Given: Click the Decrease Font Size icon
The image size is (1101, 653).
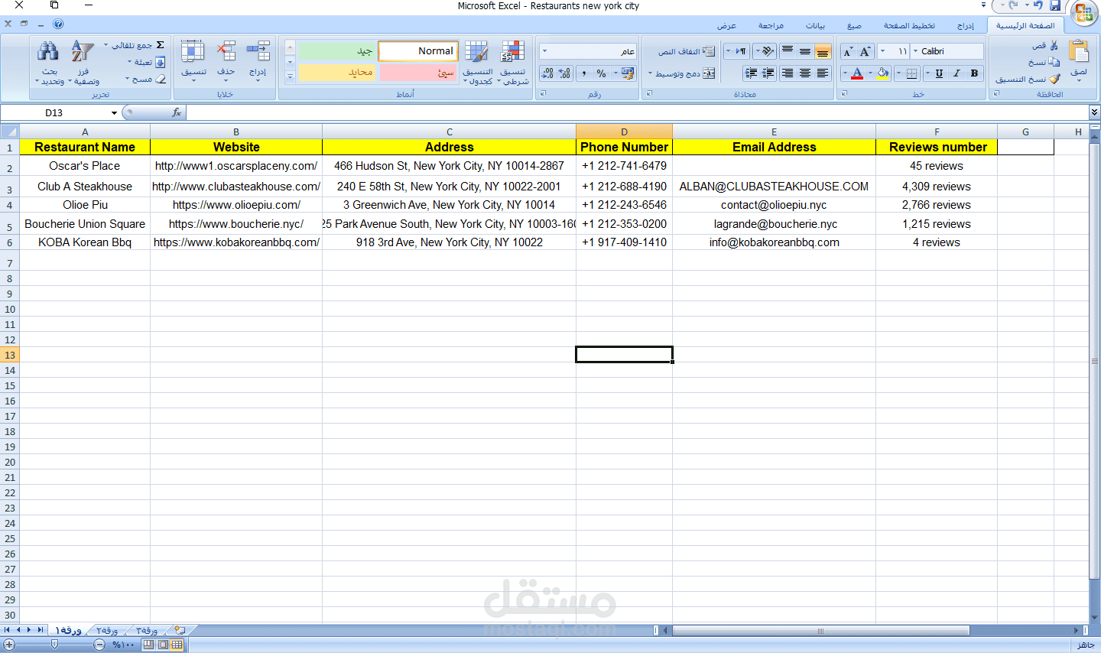Looking at the screenshot, I should pyautogui.click(x=848, y=51).
